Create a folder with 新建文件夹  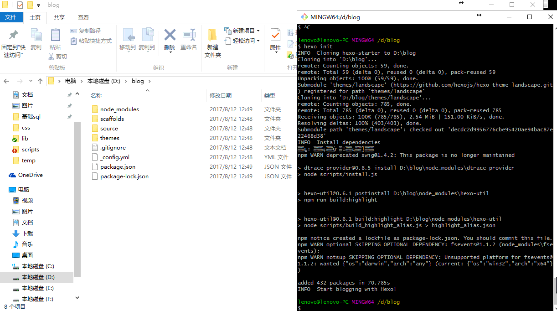[212, 43]
